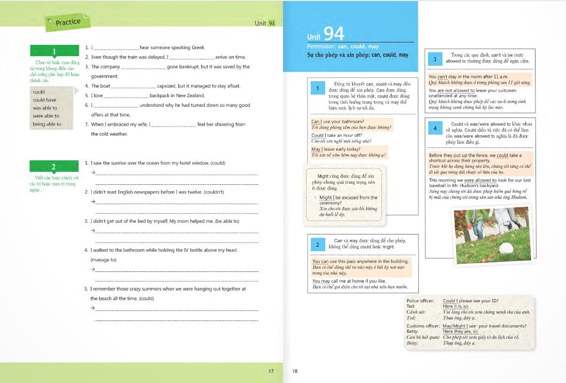Click the green exercise 1 badge
The image size is (566, 383).
click(55, 51)
